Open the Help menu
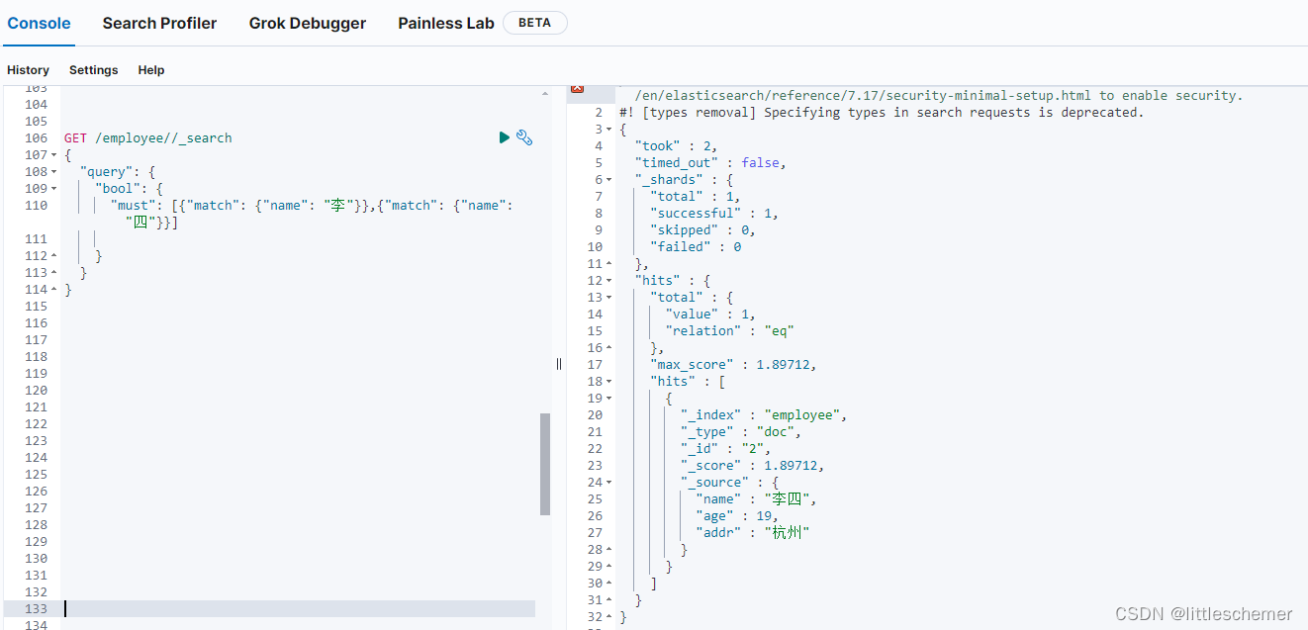 point(150,69)
